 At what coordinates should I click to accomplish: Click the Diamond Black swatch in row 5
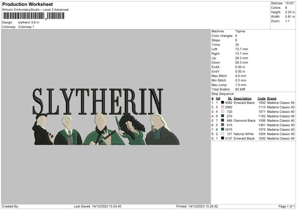(x=223, y=120)
